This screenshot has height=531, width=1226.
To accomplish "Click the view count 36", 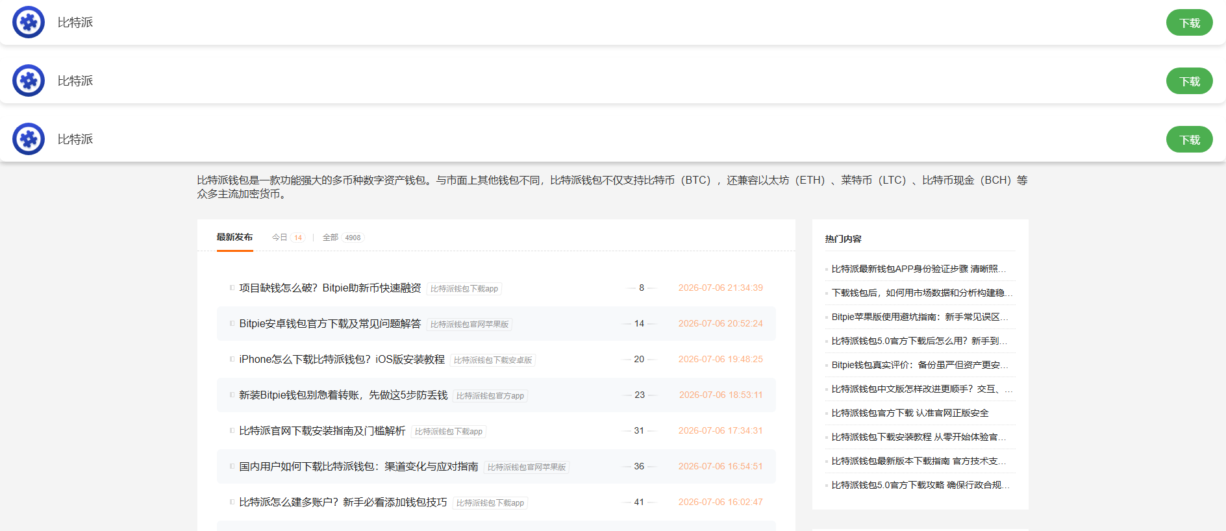I will click(639, 466).
